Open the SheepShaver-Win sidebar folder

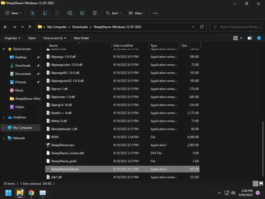25,99
